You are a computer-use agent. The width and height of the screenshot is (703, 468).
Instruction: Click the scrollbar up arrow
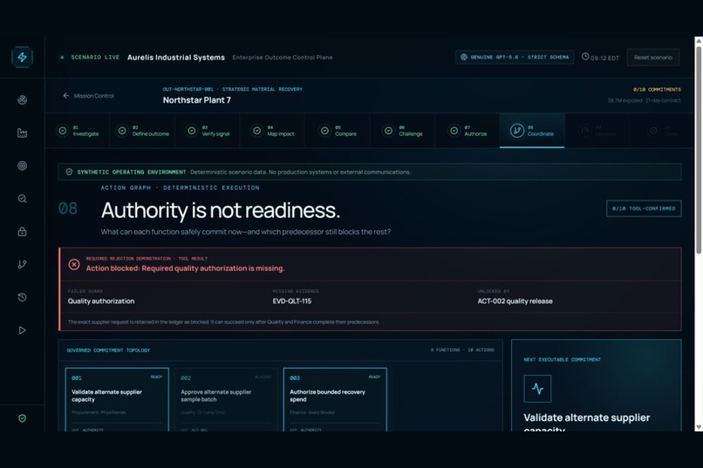(x=699, y=40)
